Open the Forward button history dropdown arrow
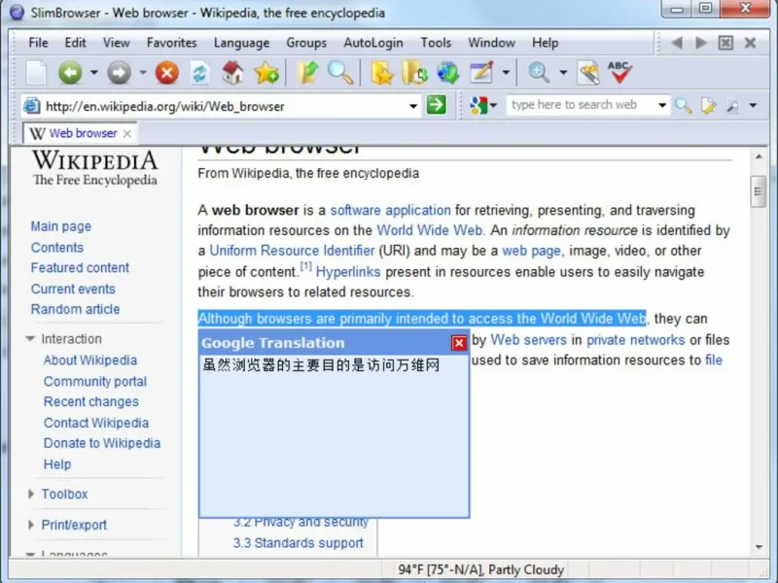Screen dimensions: 778x583 coord(143,73)
